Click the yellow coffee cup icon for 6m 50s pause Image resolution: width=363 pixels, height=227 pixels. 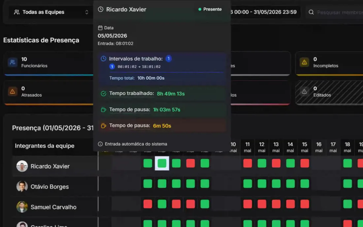click(104, 126)
